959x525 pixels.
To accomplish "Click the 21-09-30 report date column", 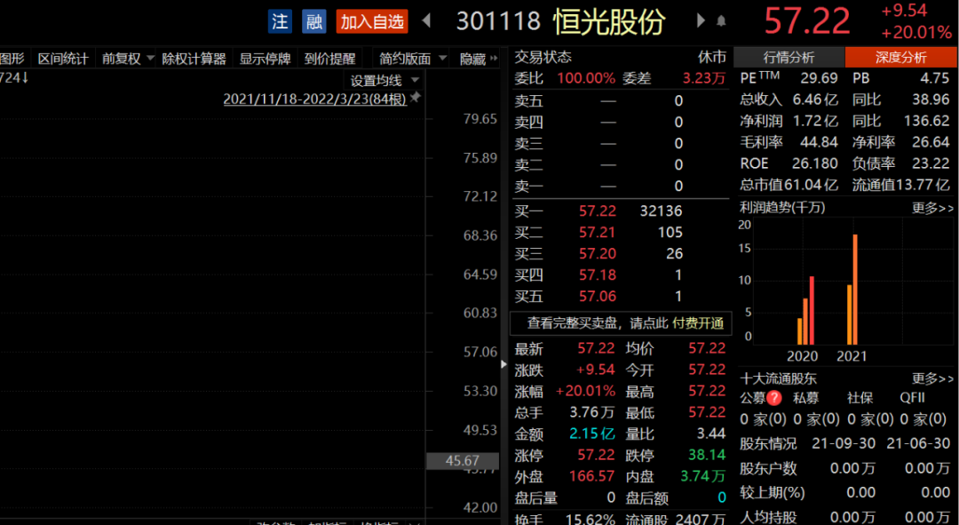I will click(844, 443).
